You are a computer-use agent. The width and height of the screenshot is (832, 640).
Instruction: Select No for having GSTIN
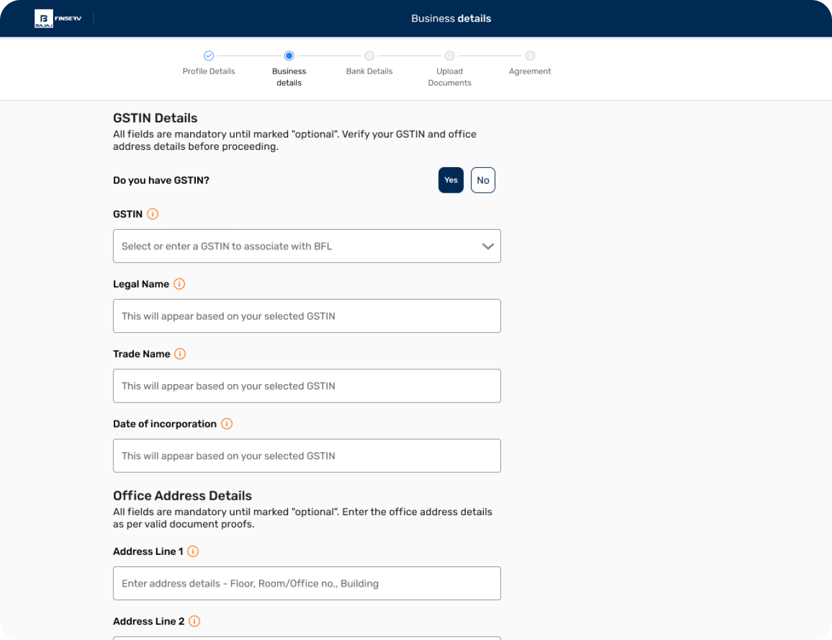point(483,180)
